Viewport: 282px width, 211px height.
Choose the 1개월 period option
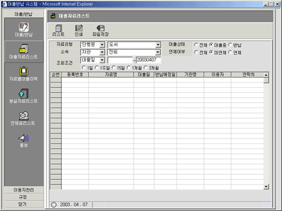pos(129,67)
